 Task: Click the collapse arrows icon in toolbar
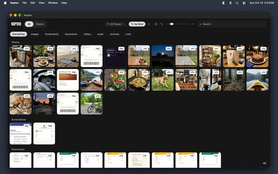point(162,24)
